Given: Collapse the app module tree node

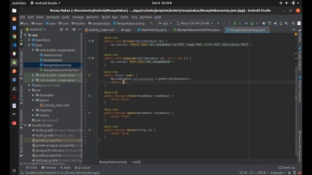Looking at the screenshot, I should 25,35.
